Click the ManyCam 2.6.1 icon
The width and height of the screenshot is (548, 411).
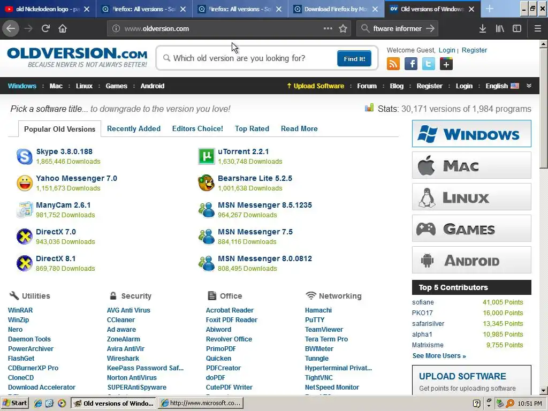(25, 210)
